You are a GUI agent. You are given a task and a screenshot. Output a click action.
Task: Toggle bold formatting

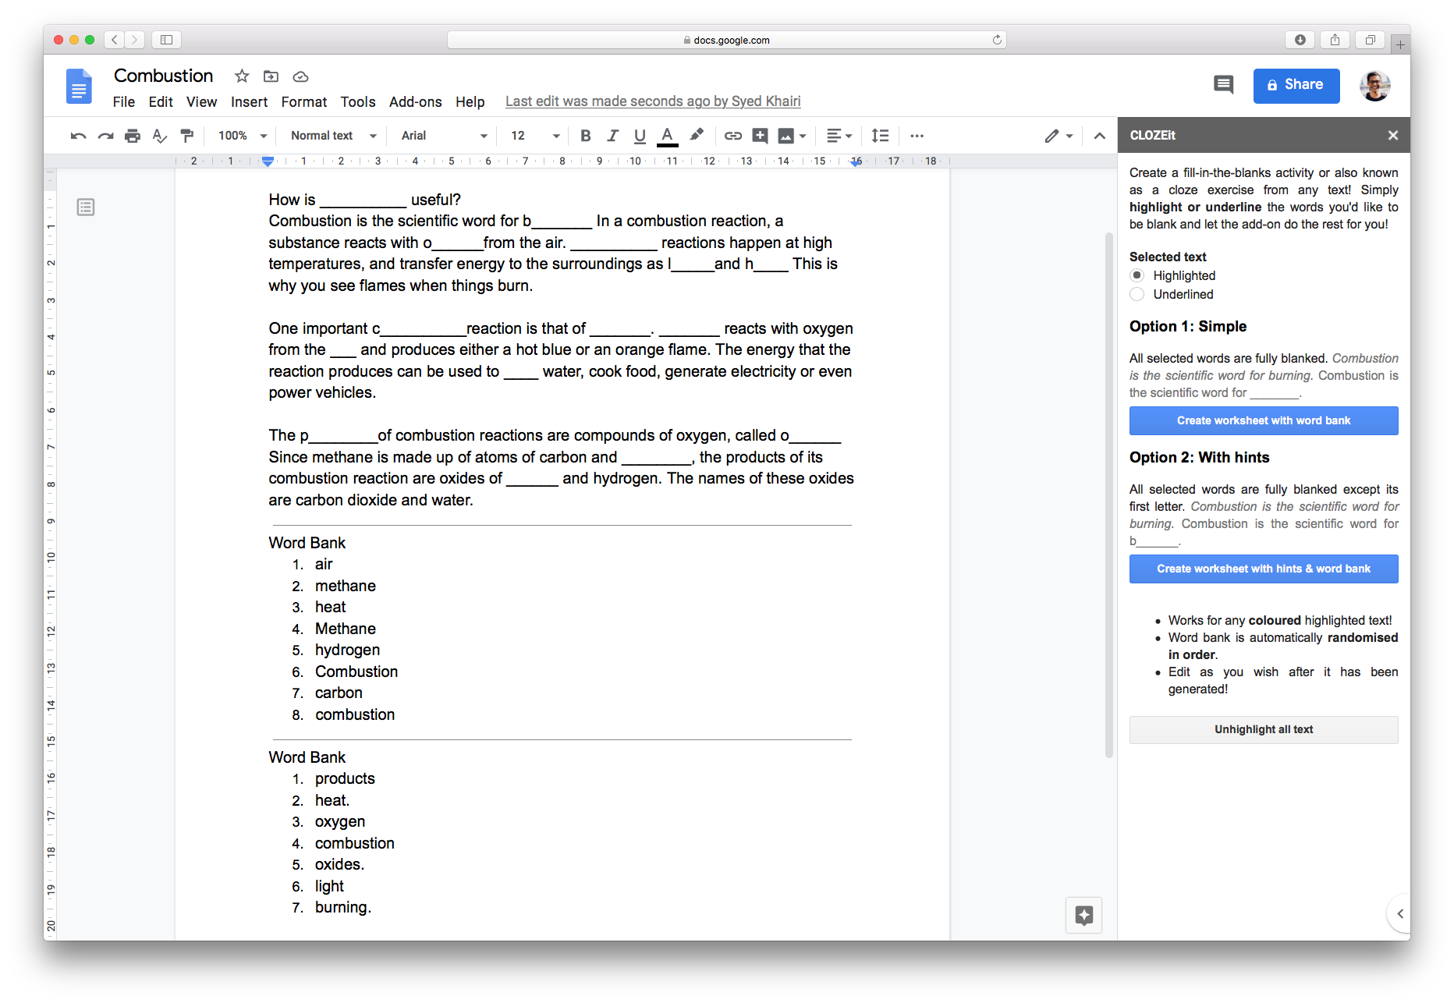(586, 136)
